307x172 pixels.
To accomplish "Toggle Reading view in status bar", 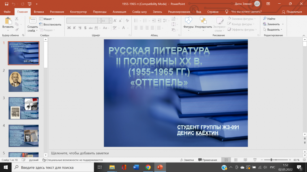I will pos(245,160).
